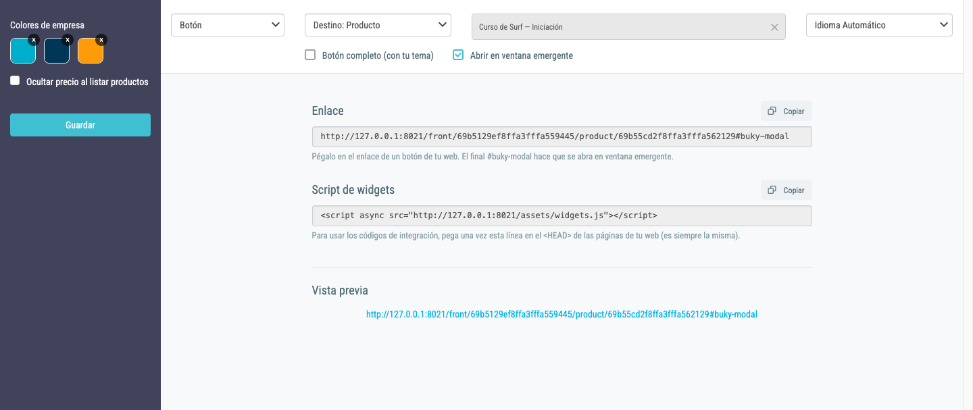This screenshot has width=973, height=410.
Task: Toggle Ocultar precio al listar productos checkbox
Action: point(15,81)
